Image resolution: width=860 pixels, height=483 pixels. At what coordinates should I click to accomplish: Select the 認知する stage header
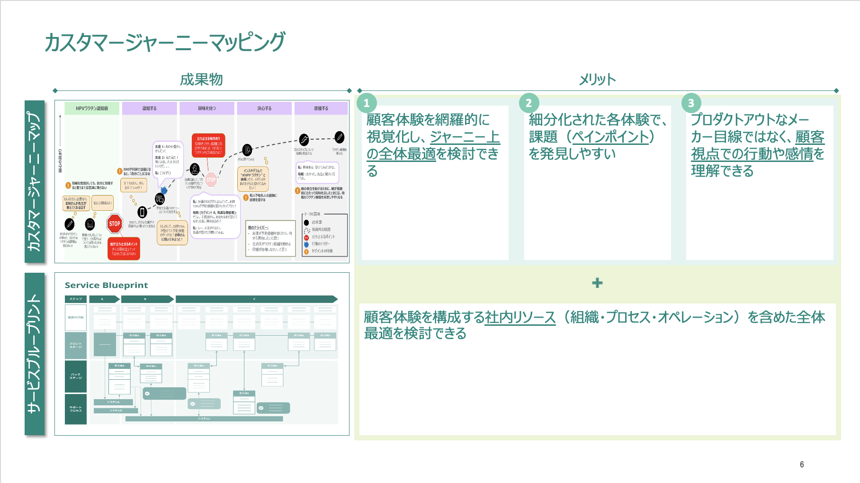click(150, 108)
